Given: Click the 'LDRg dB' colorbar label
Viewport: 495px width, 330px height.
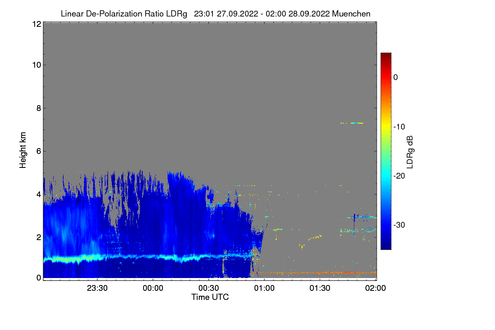Looking at the screenshot, I should pos(410,152).
